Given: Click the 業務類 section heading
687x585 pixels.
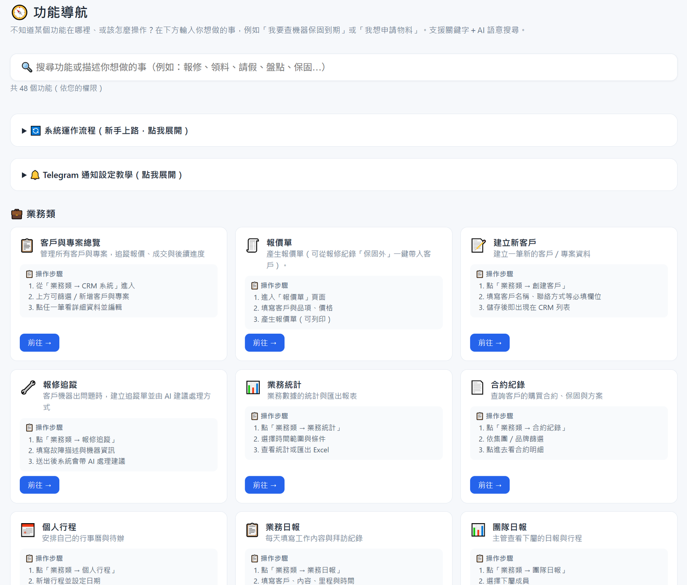Looking at the screenshot, I should tap(41, 214).
